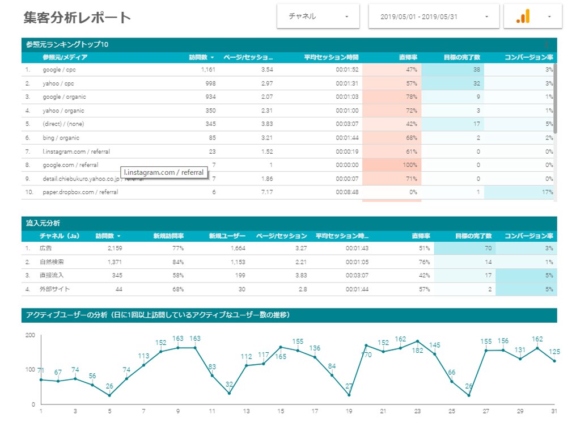
Task: Select the google.com / referral row
Action: pos(287,165)
